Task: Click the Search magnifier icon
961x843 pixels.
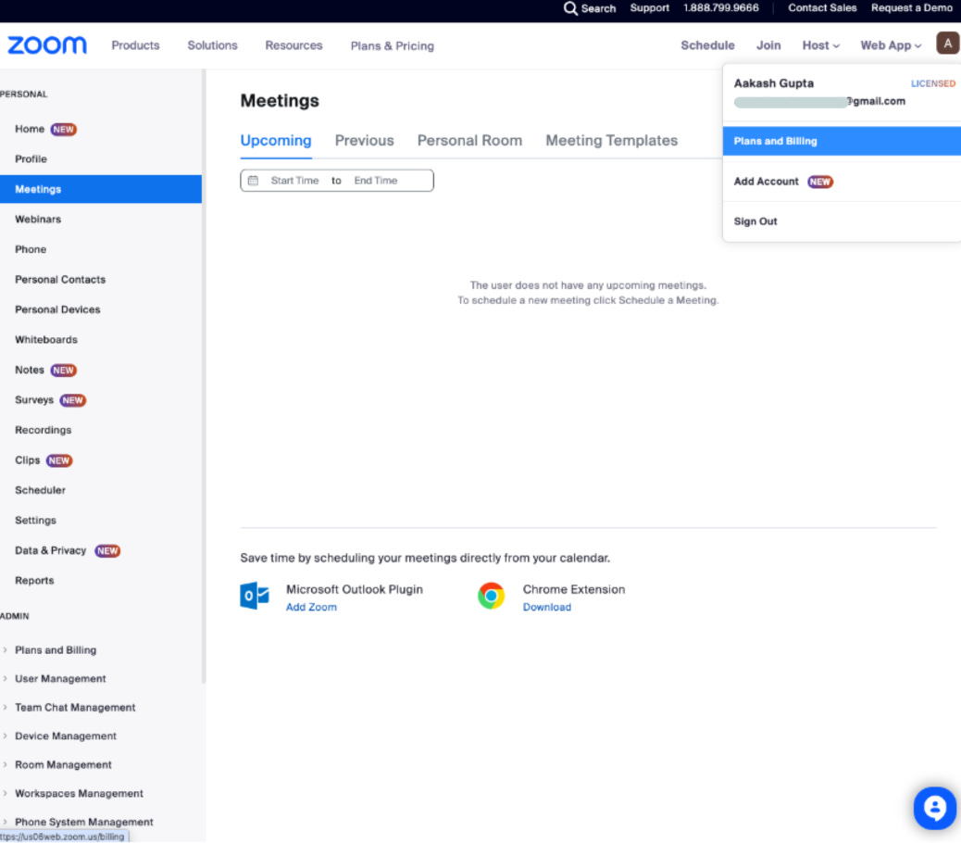Action: point(570,8)
